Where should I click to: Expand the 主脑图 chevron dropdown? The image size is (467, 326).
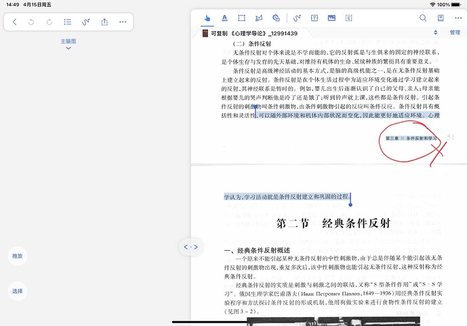coord(68,48)
